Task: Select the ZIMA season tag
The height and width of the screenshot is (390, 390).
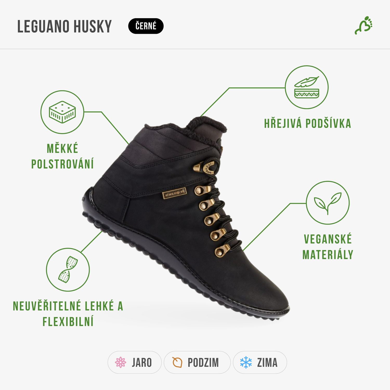Action: tap(260, 362)
